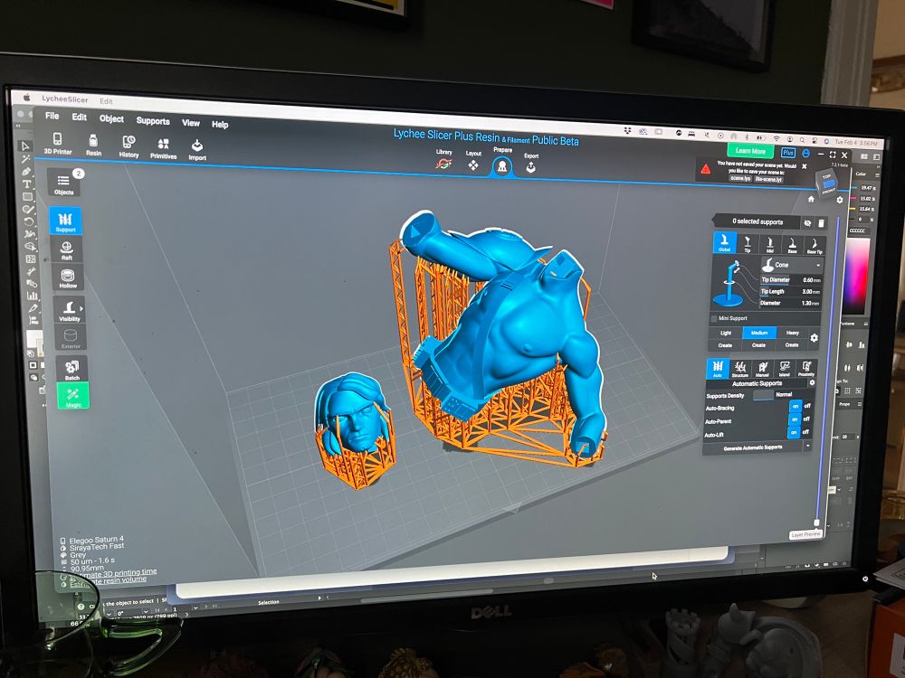Open the History panel
This screenshot has height=678, width=905.
coord(129,147)
